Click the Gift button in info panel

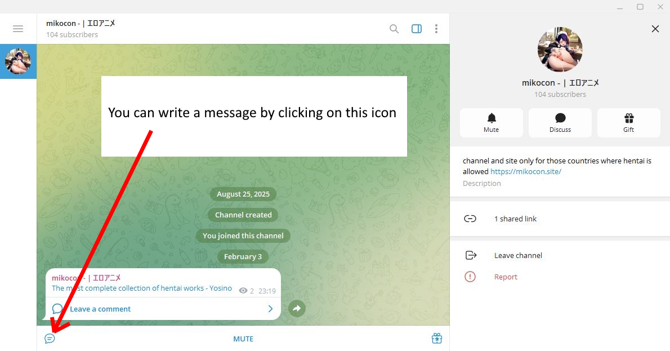click(628, 122)
